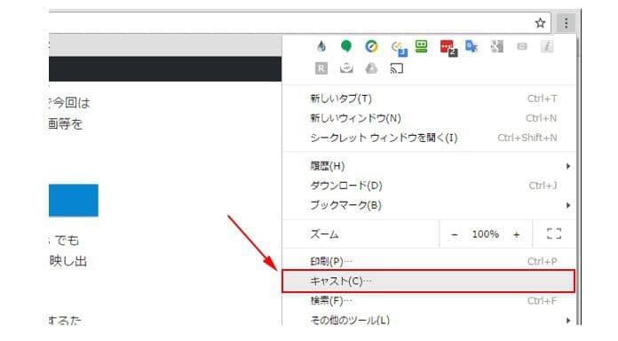Click the green robot face extension icon
Image resolution: width=618 pixels, height=341 pixels.
[x=422, y=46]
